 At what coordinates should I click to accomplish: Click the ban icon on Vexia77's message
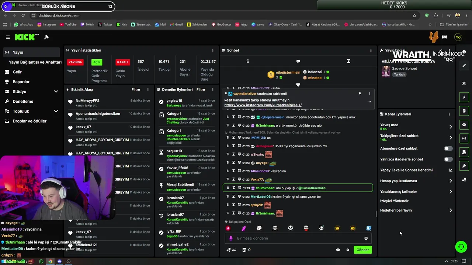point(239,180)
